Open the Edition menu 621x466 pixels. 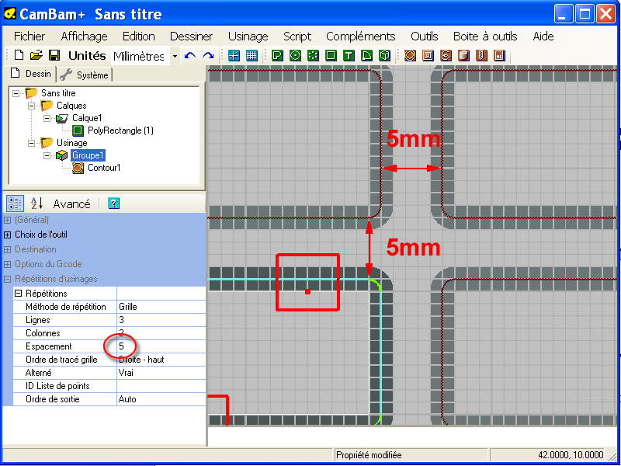pyautogui.click(x=139, y=37)
